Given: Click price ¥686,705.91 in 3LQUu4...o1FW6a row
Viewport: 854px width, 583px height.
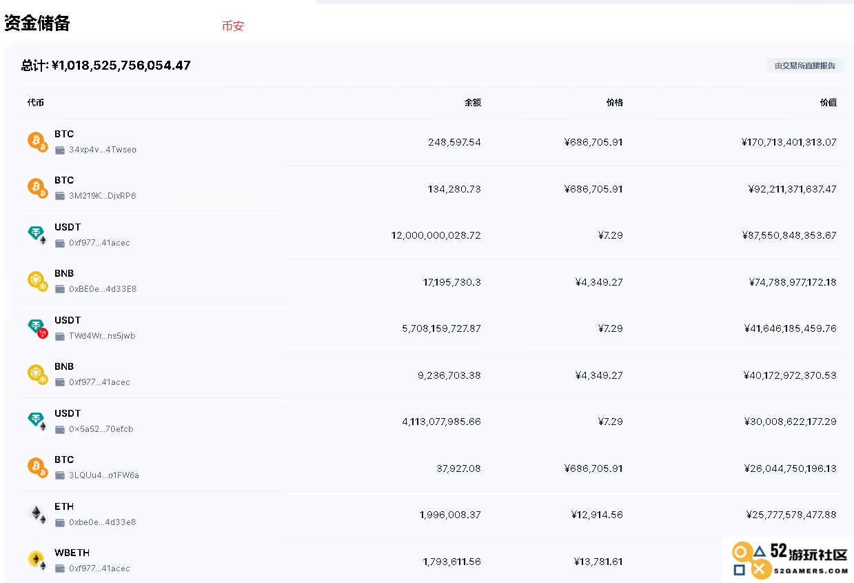Looking at the screenshot, I should click(x=593, y=468).
